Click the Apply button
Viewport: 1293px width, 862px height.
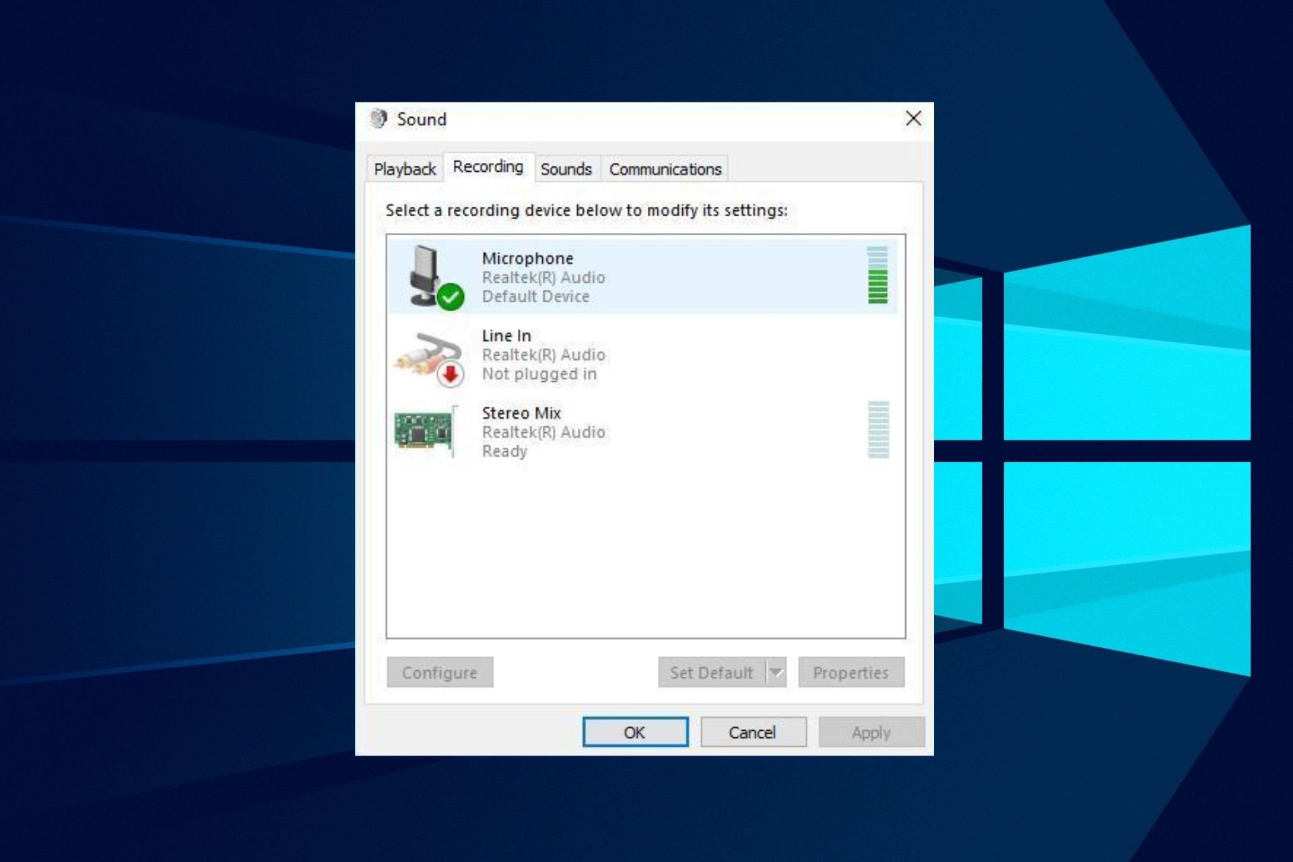[x=871, y=732]
